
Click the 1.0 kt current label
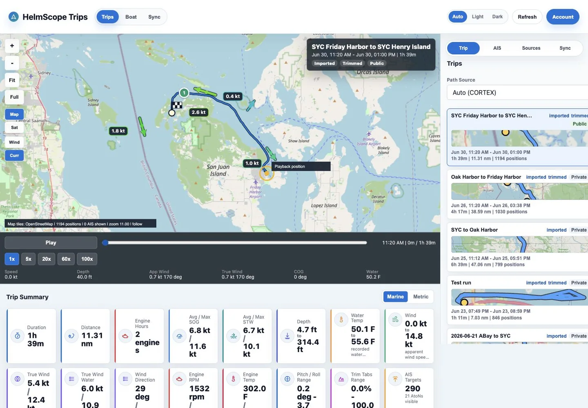click(x=252, y=163)
